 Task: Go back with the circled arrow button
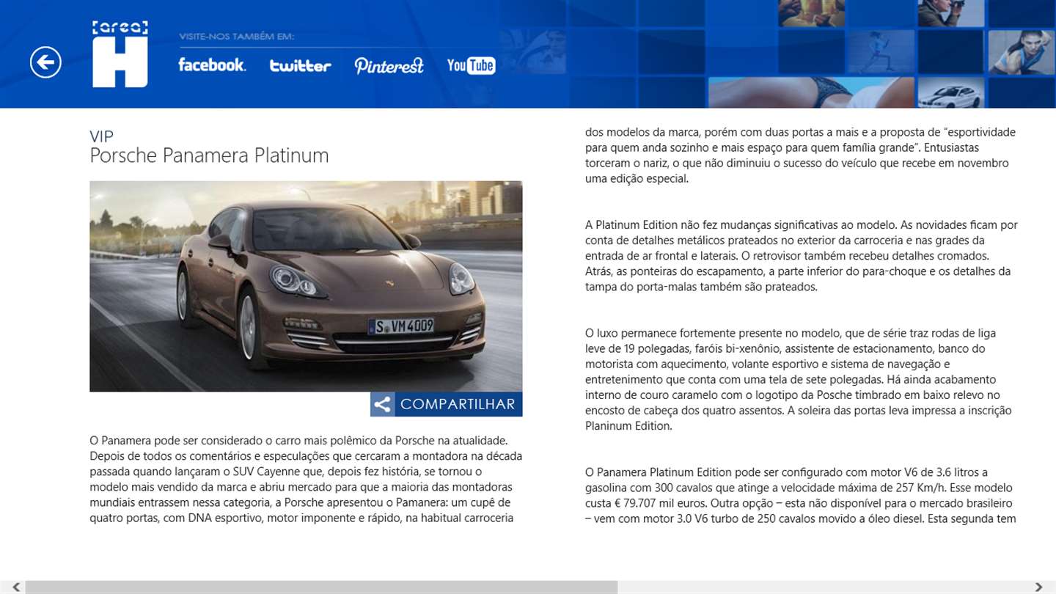pyautogui.click(x=45, y=62)
